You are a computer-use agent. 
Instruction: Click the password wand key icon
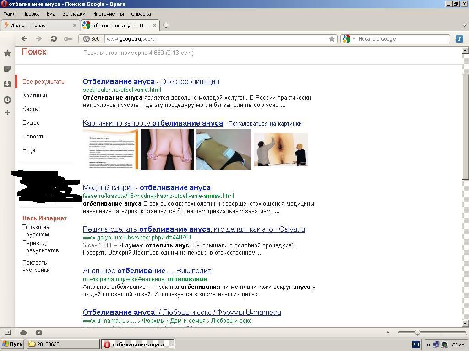click(68, 39)
